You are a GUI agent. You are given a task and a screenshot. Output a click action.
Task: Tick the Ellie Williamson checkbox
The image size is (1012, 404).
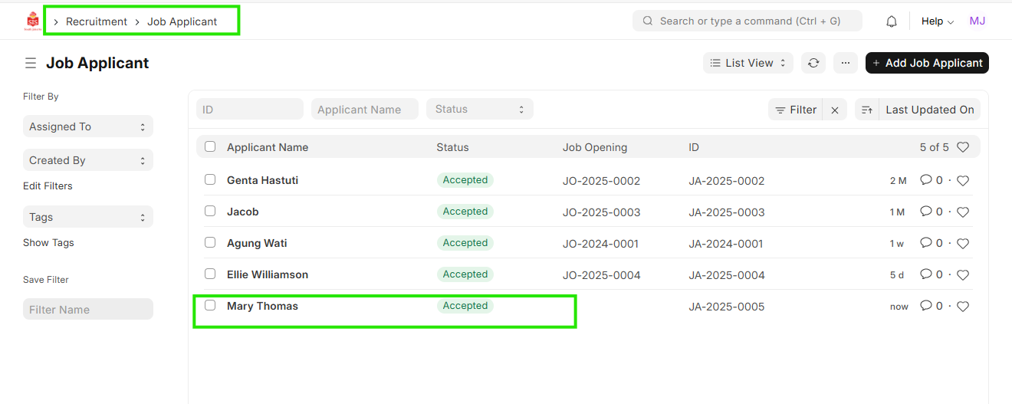pos(210,274)
